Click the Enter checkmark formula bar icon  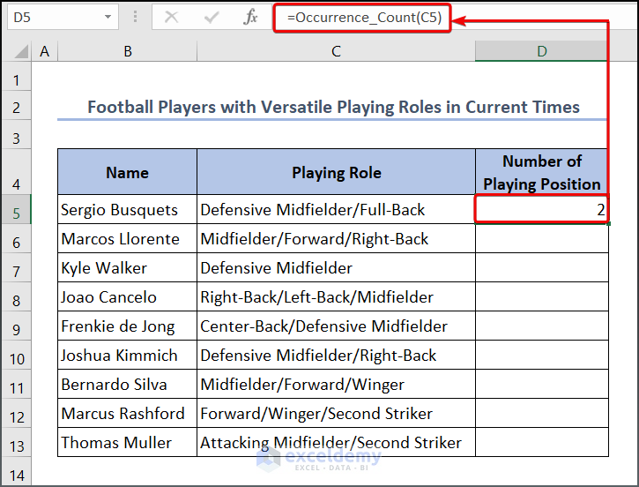(212, 17)
